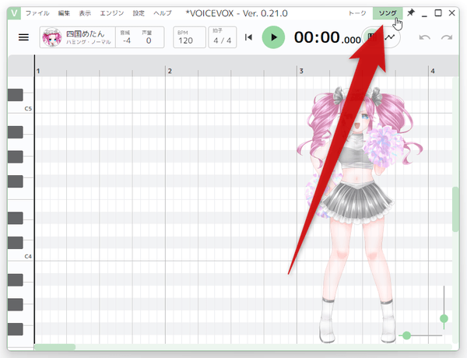Click the vertical scrollbar thumb
The image size is (467, 358).
click(x=455, y=209)
